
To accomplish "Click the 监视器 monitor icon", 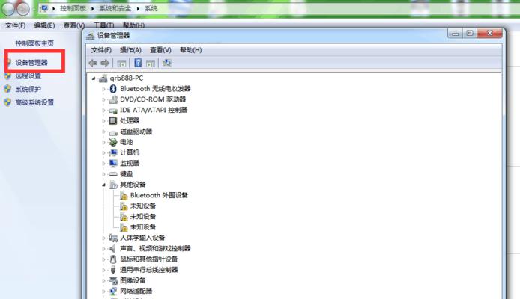I will click(113, 163).
